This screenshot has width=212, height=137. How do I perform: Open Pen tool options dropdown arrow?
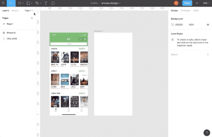click(x=40, y=3)
